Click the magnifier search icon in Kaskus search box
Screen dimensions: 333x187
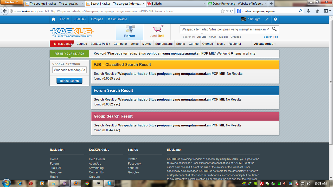(x=274, y=29)
